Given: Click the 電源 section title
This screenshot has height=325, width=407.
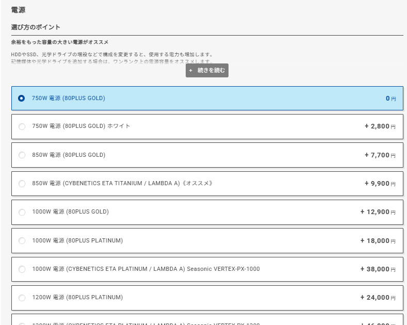Looking at the screenshot, I should pyautogui.click(x=18, y=10).
